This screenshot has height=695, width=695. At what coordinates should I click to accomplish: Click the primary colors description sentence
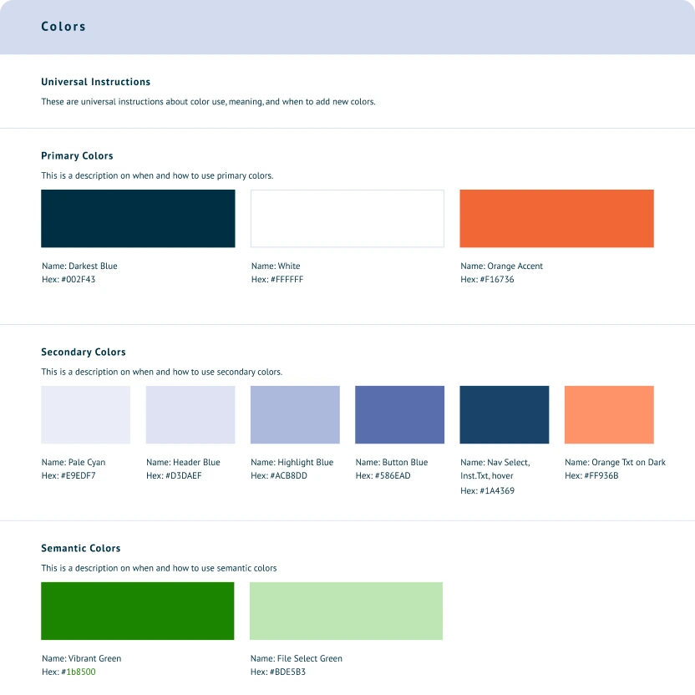[x=157, y=175]
